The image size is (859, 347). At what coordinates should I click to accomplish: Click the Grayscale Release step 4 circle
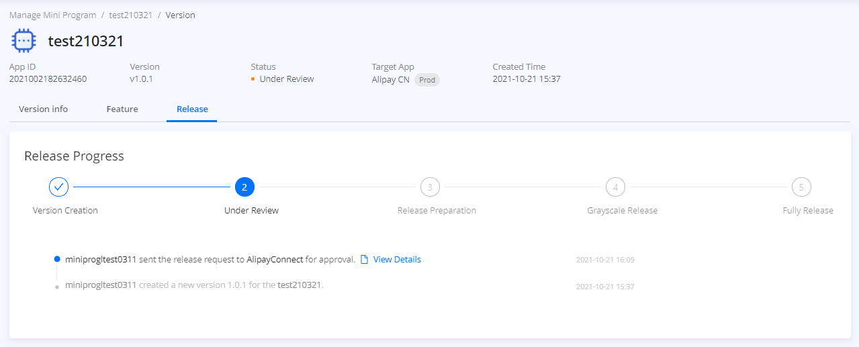click(615, 187)
